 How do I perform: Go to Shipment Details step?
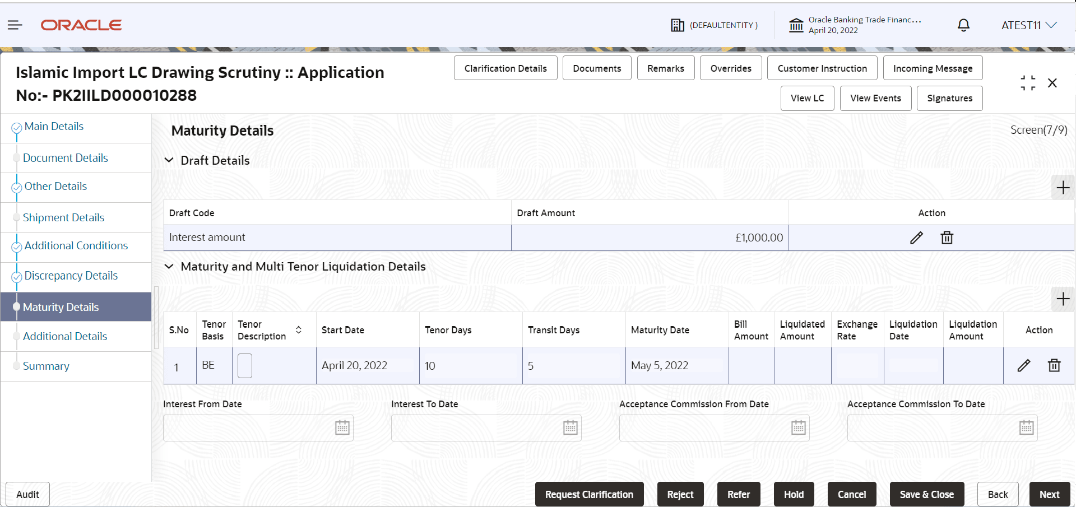coord(63,217)
